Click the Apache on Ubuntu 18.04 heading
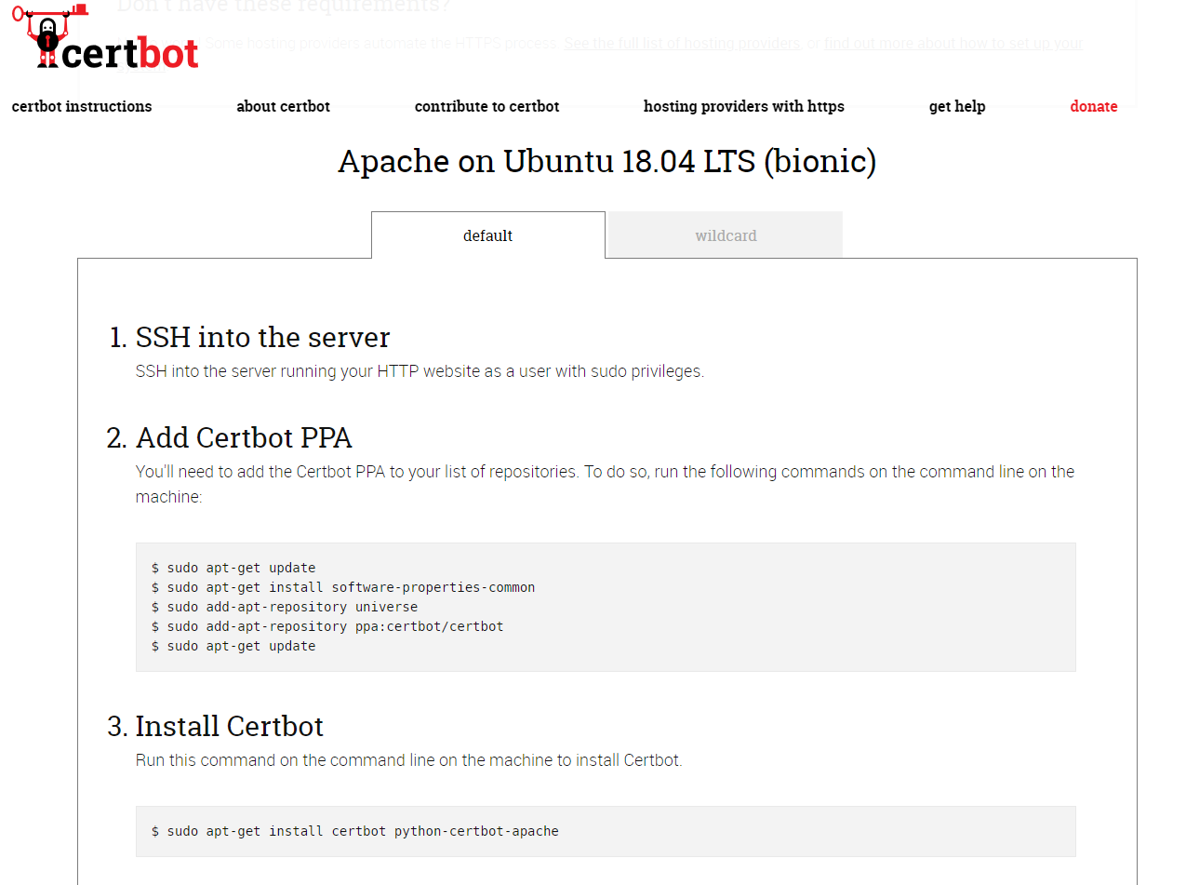Image resolution: width=1186 pixels, height=885 pixels. click(607, 161)
